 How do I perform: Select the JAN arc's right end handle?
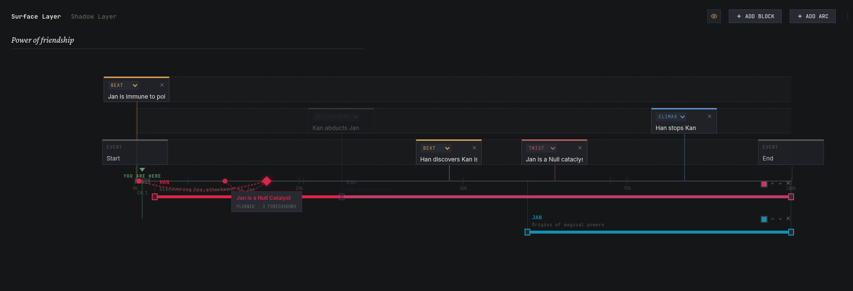791,232
